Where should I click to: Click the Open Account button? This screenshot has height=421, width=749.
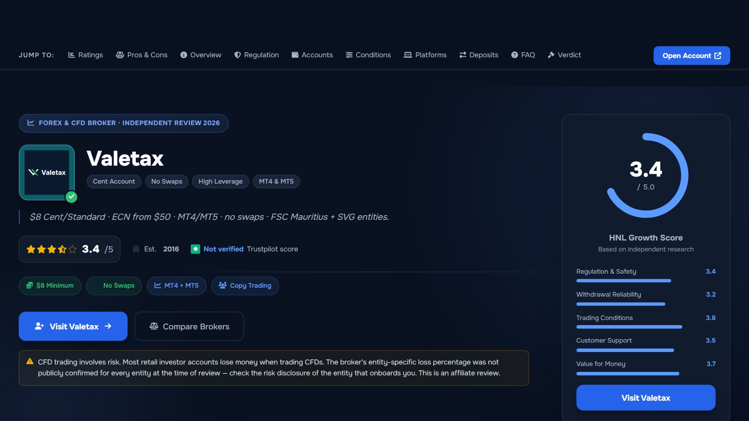(x=692, y=56)
